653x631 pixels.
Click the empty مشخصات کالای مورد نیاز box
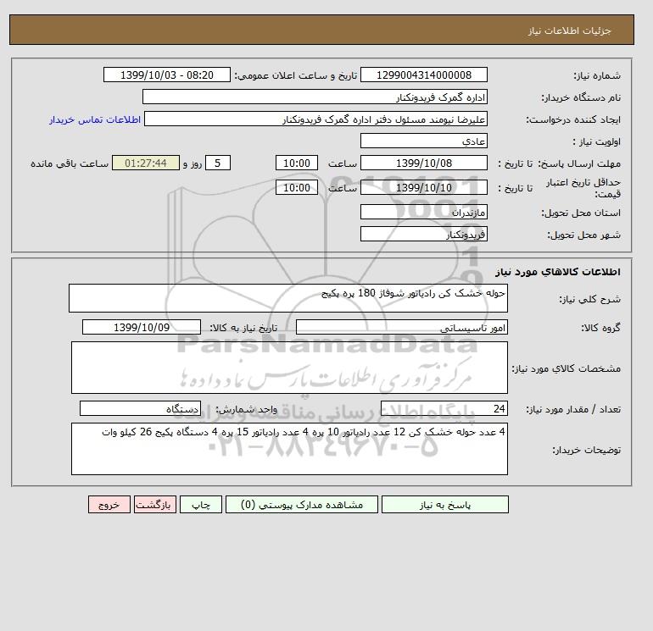coord(289,368)
